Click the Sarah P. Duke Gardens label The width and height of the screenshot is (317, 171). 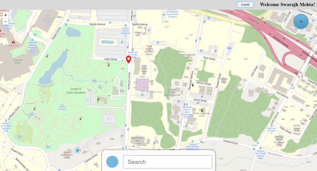tap(76, 91)
